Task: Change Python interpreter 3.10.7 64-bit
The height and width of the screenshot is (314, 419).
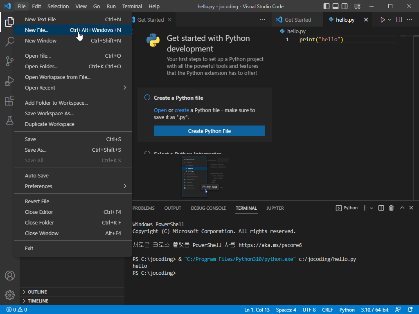Action: click(375, 310)
